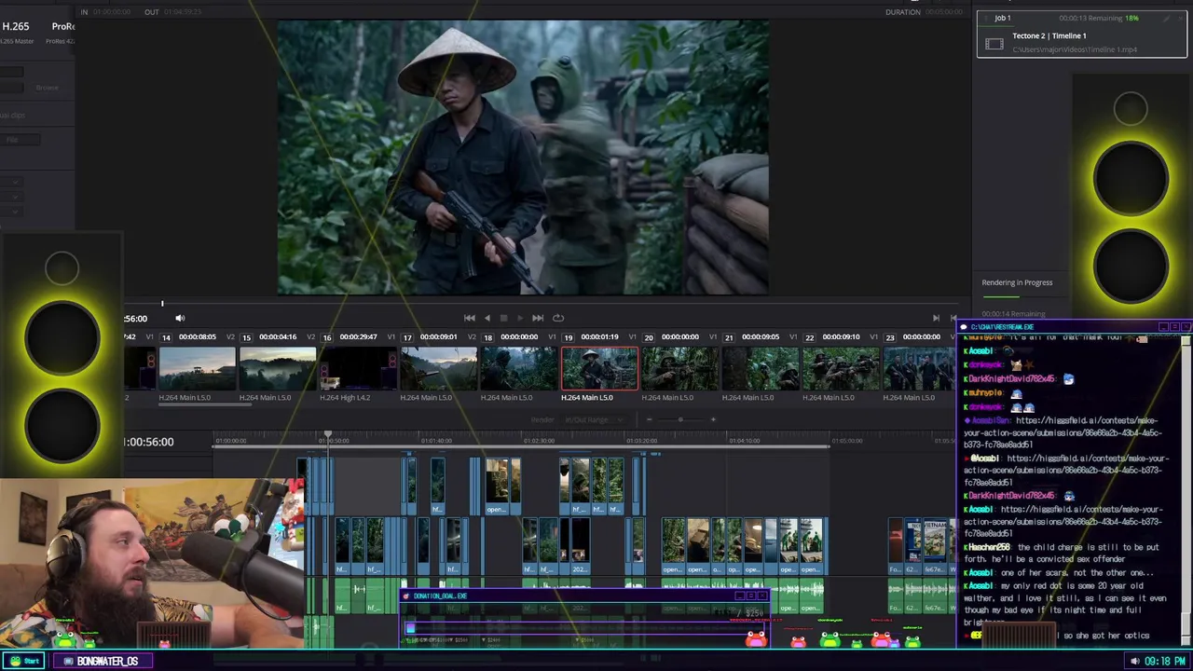Select clip 15 misty hills thumbnail
This screenshot has width=1193, height=671.
point(278,368)
